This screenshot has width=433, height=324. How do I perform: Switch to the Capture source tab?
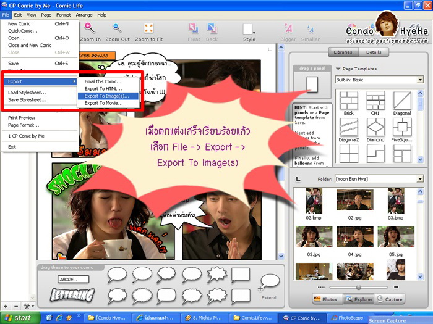point(389,299)
